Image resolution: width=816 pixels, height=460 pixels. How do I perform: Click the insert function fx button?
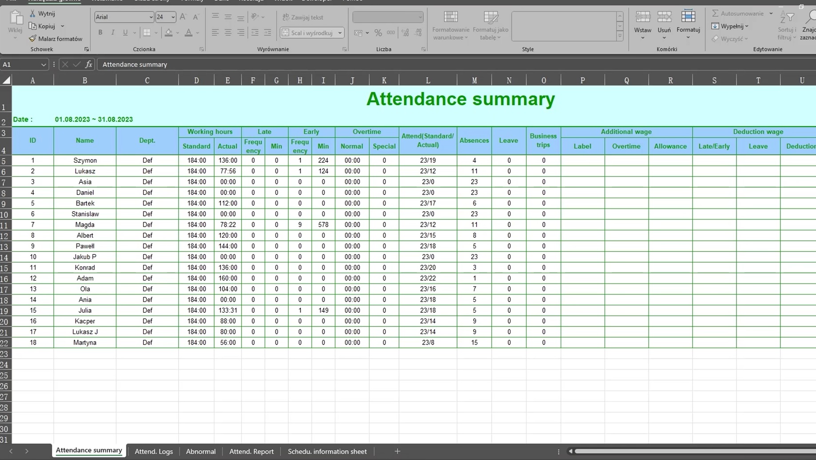pos(89,64)
